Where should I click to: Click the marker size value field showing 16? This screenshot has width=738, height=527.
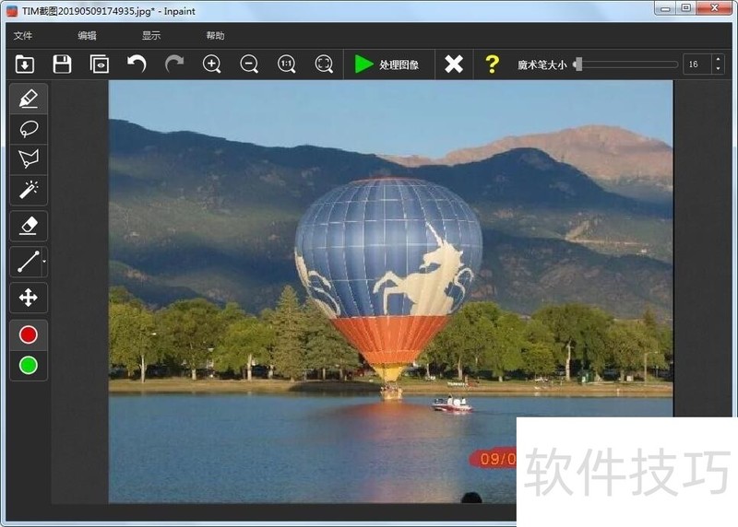click(x=697, y=64)
